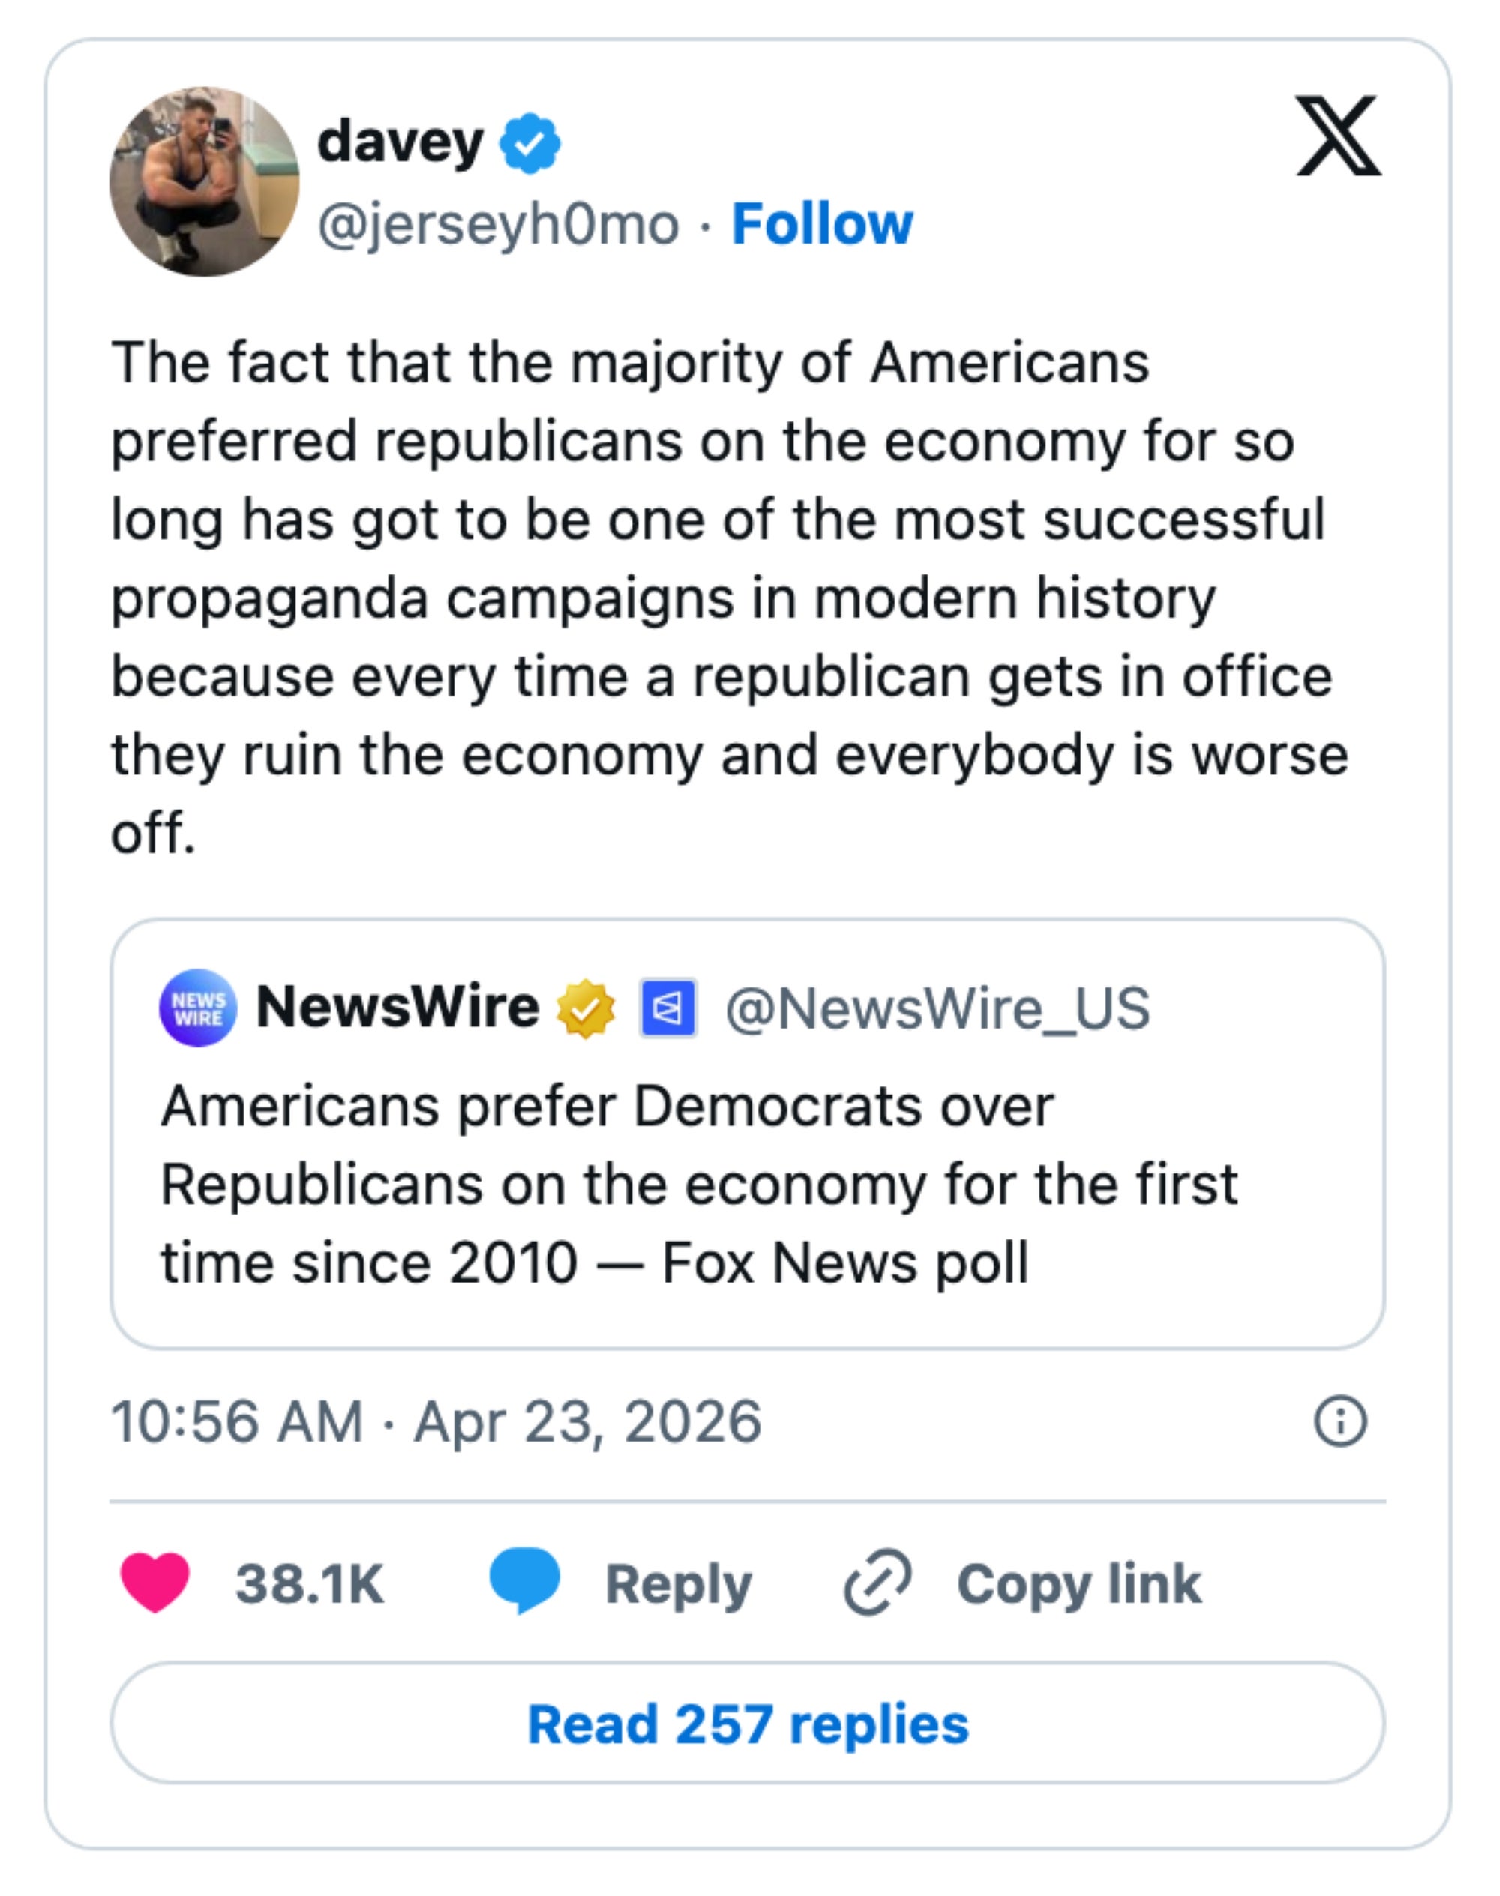Open the info circle icon near timestamp
The height and width of the screenshot is (1896, 1500).
(1340, 1421)
